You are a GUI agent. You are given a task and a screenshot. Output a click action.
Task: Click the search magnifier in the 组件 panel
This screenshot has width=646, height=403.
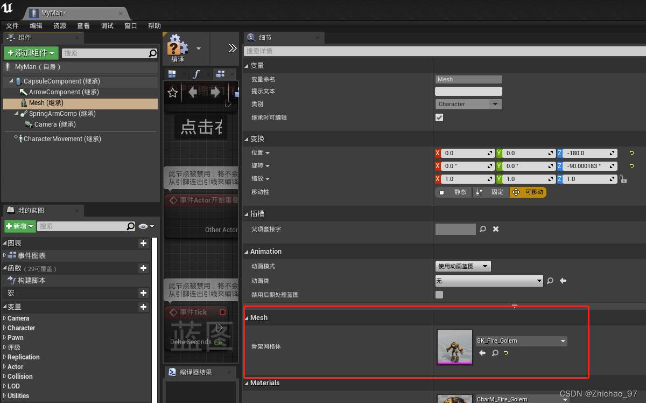coord(152,53)
